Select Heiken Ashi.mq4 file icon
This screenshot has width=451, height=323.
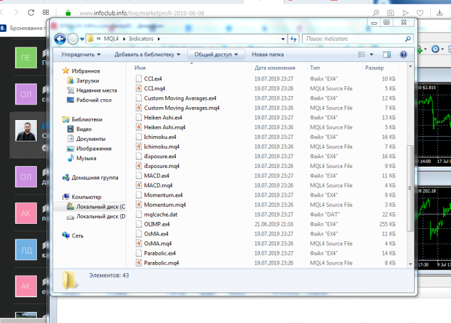139,127
